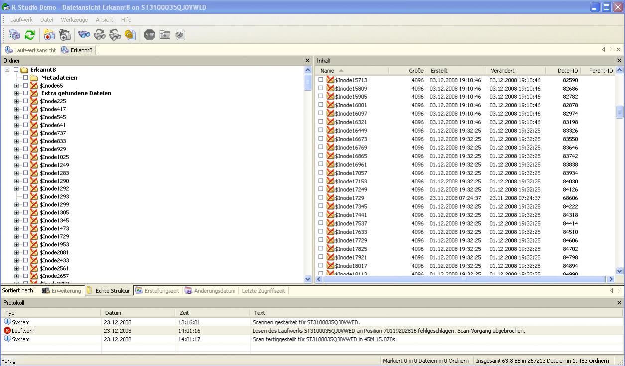Switch to the Laufwerksansicht tab
Viewport: 625px width, 366px height.
pyautogui.click(x=30, y=50)
